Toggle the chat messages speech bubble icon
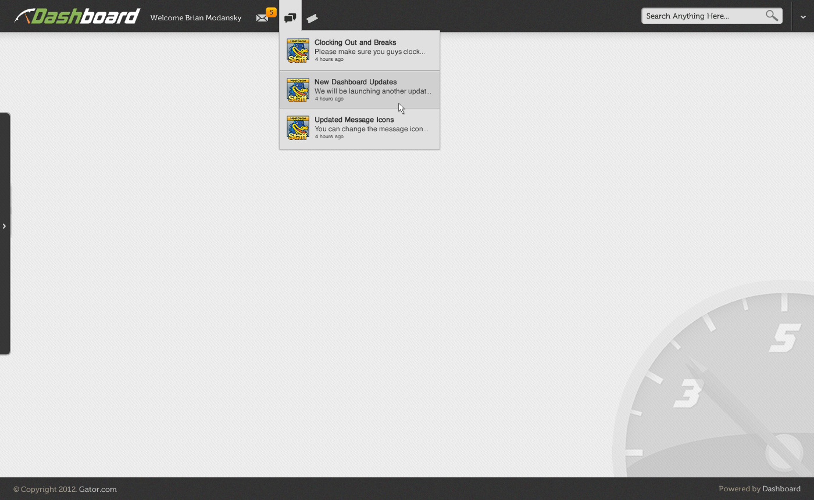 290,18
